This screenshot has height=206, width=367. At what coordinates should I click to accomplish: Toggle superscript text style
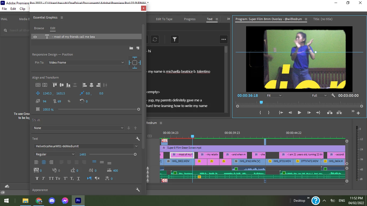pyautogui.click(x=65, y=178)
